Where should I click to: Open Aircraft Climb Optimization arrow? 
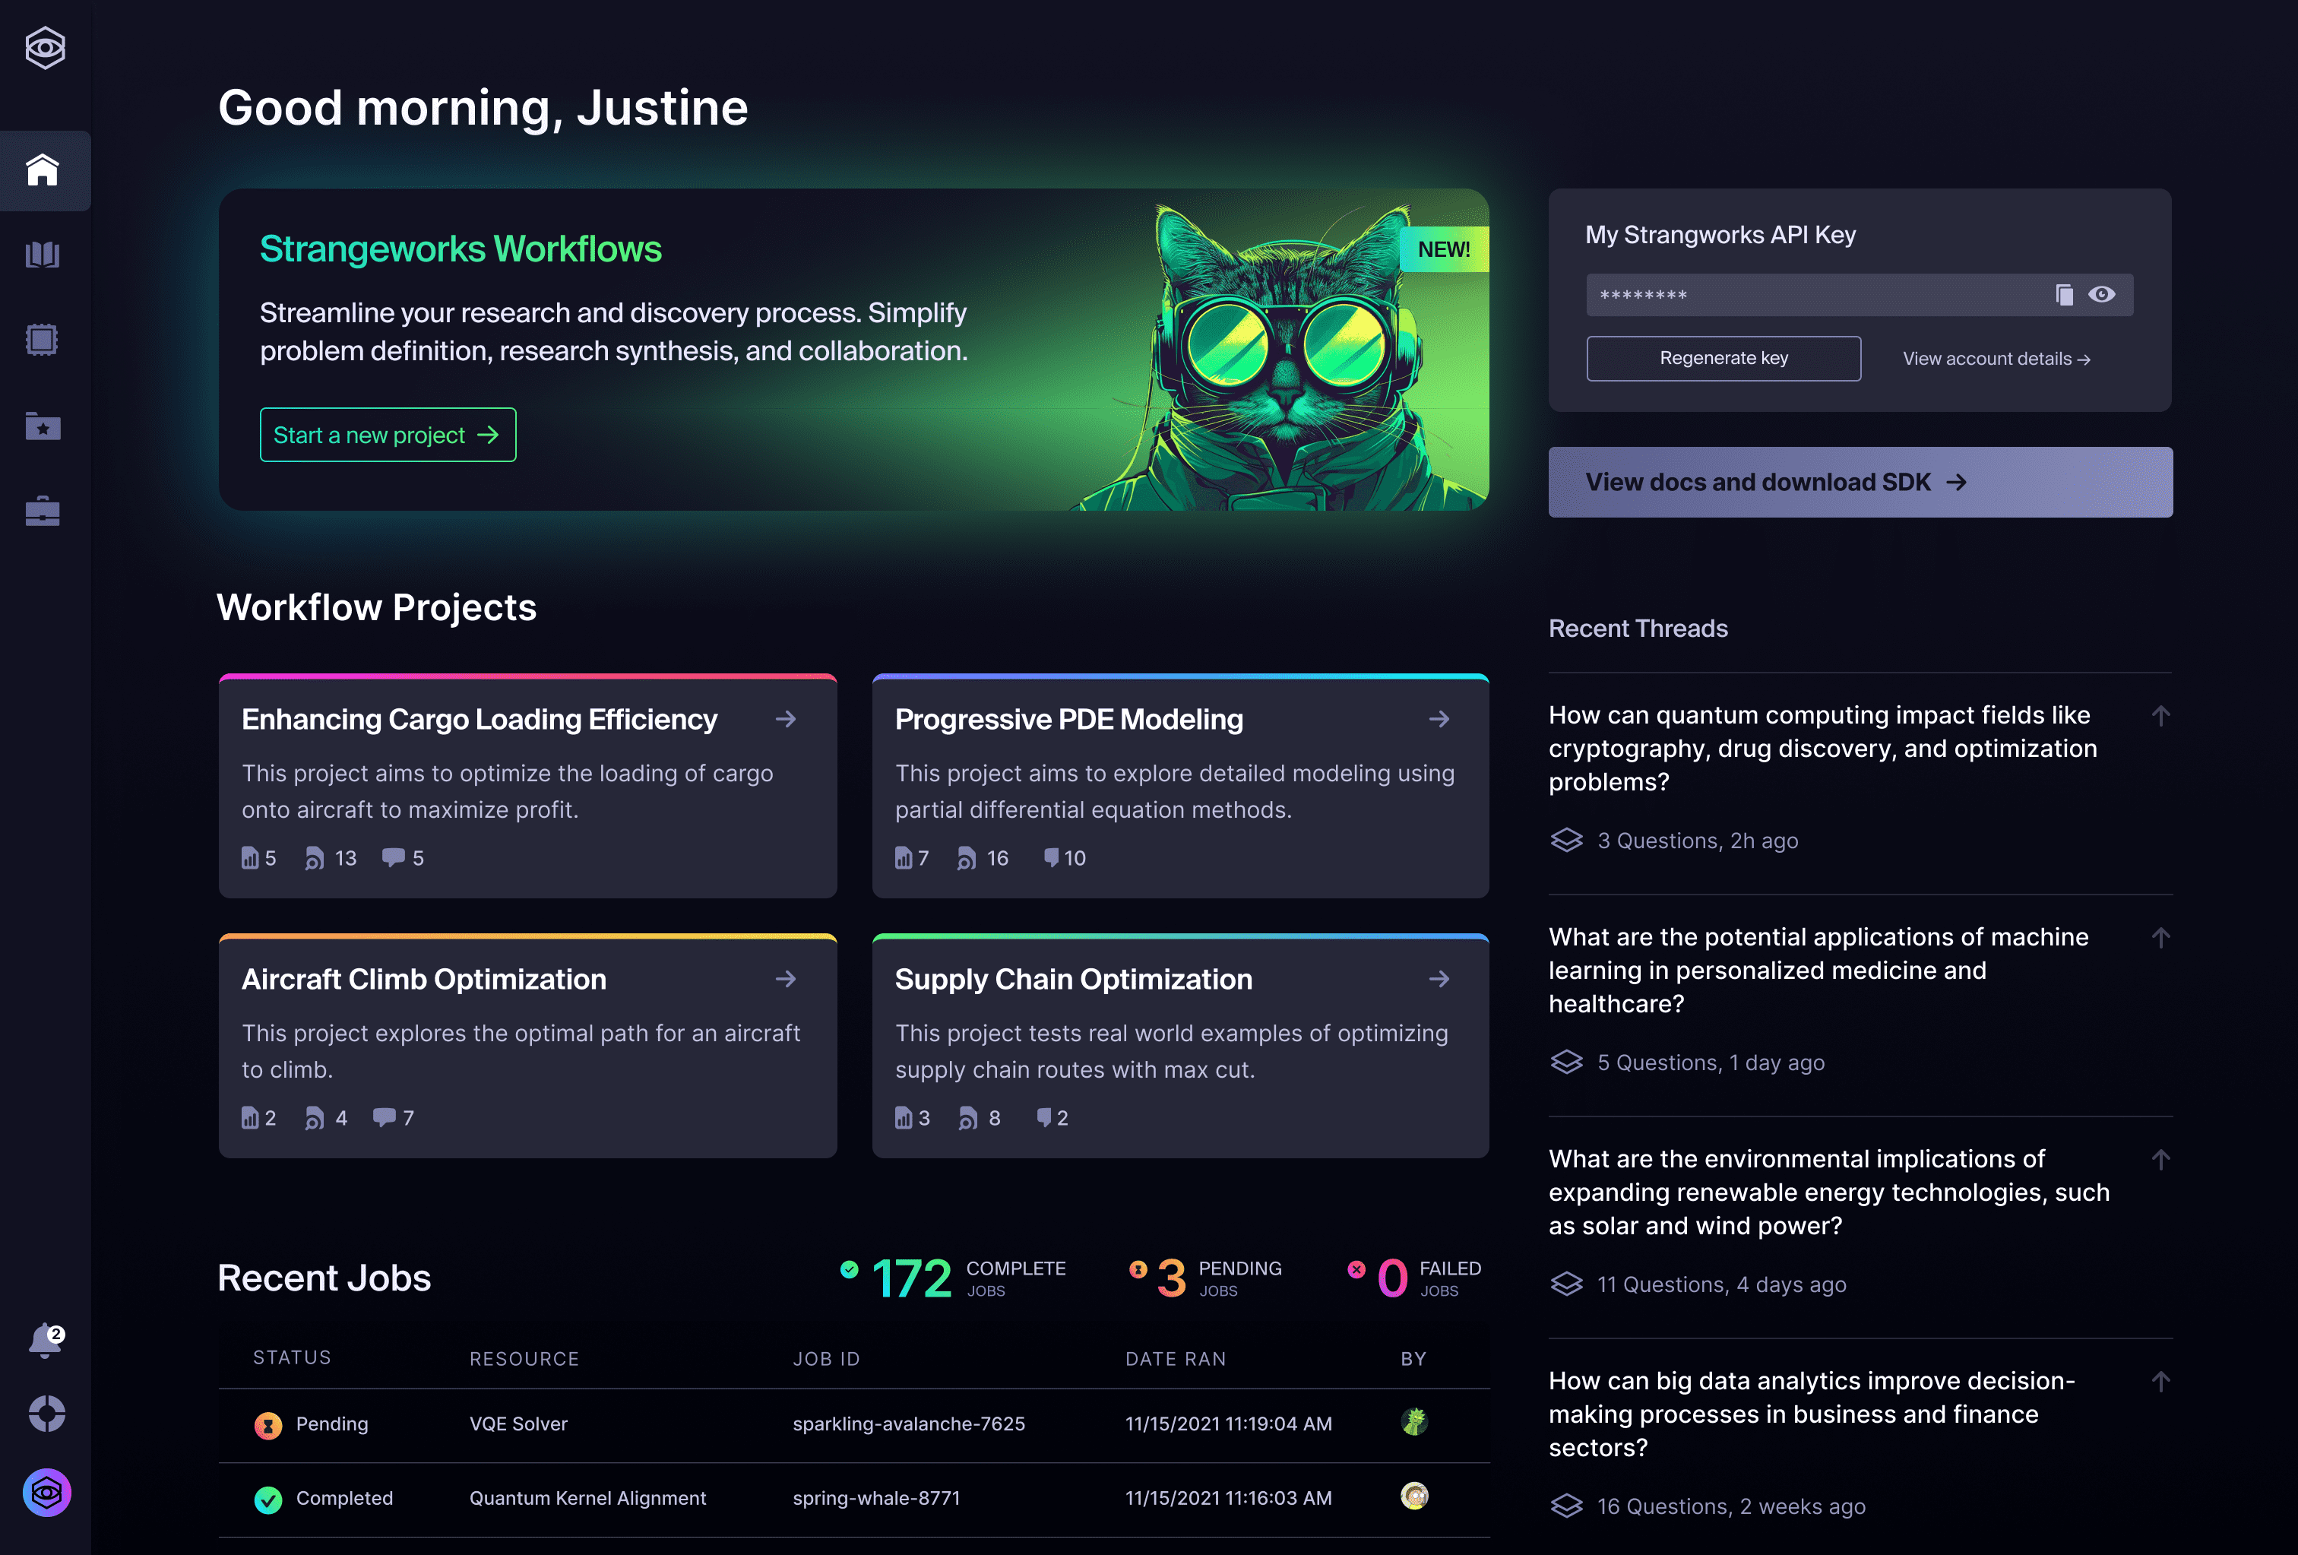(x=786, y=980)
